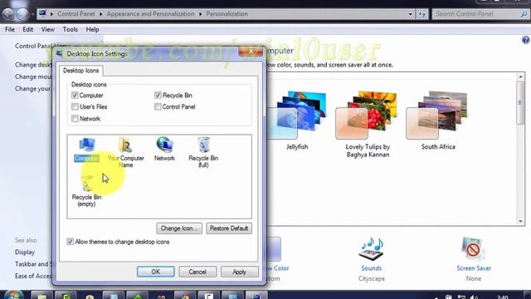Image resolution: width=531 pixels, height=299 pixels.
Task: Select the South Africa theme
Action: pyautogui.click(x=438, y=120)
